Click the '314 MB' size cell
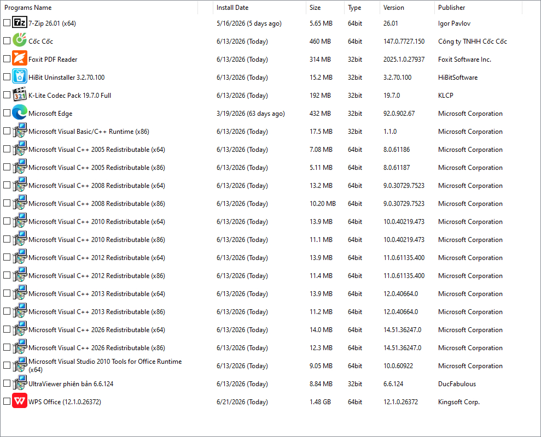The height and width of the screenshot is (437, 541). pos(320,60)
